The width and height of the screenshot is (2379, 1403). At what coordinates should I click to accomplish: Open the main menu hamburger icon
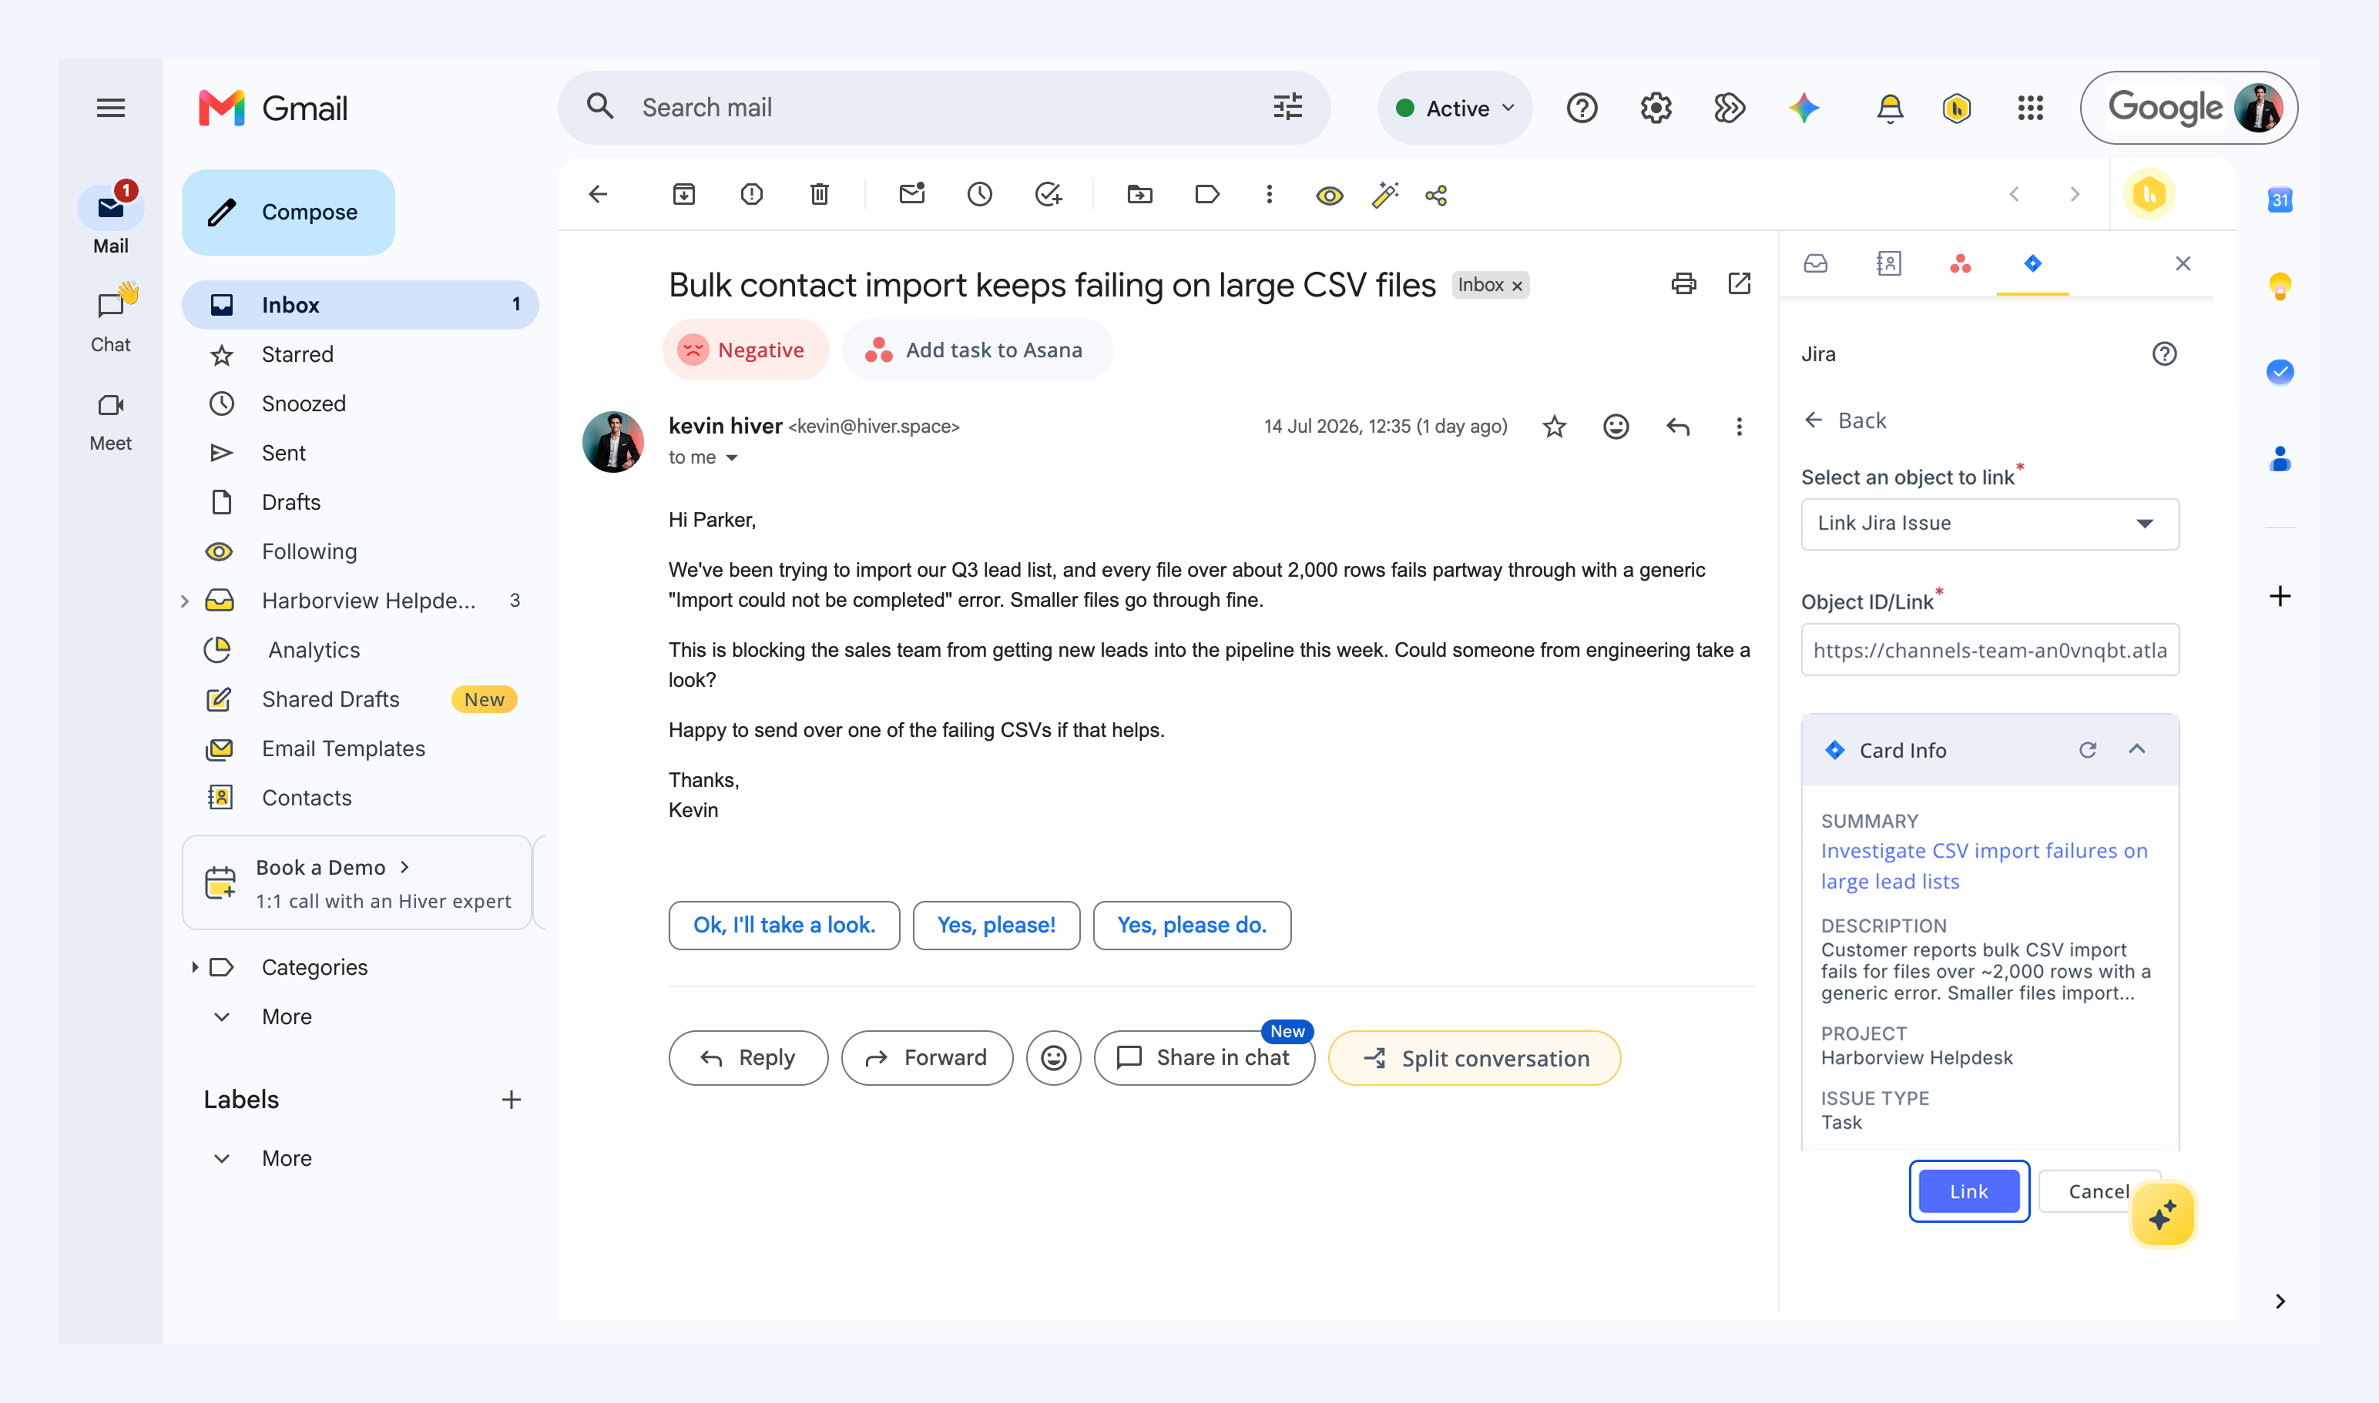(x=111, y=108)
